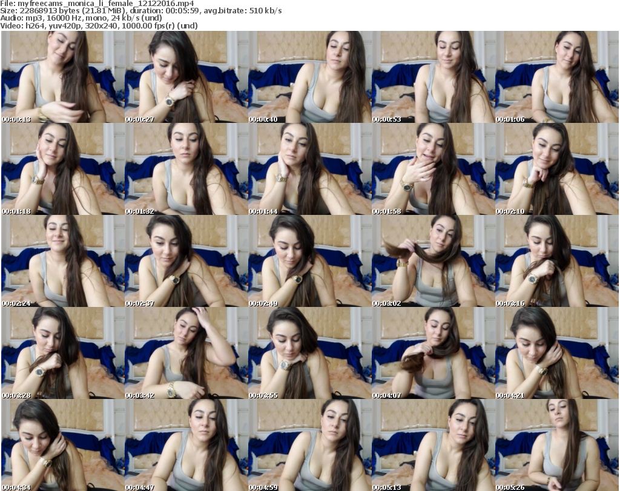The image size is (620, 491).
Task: Open the thumbnail stamped 00:04:47
Action: click(186, 445)
